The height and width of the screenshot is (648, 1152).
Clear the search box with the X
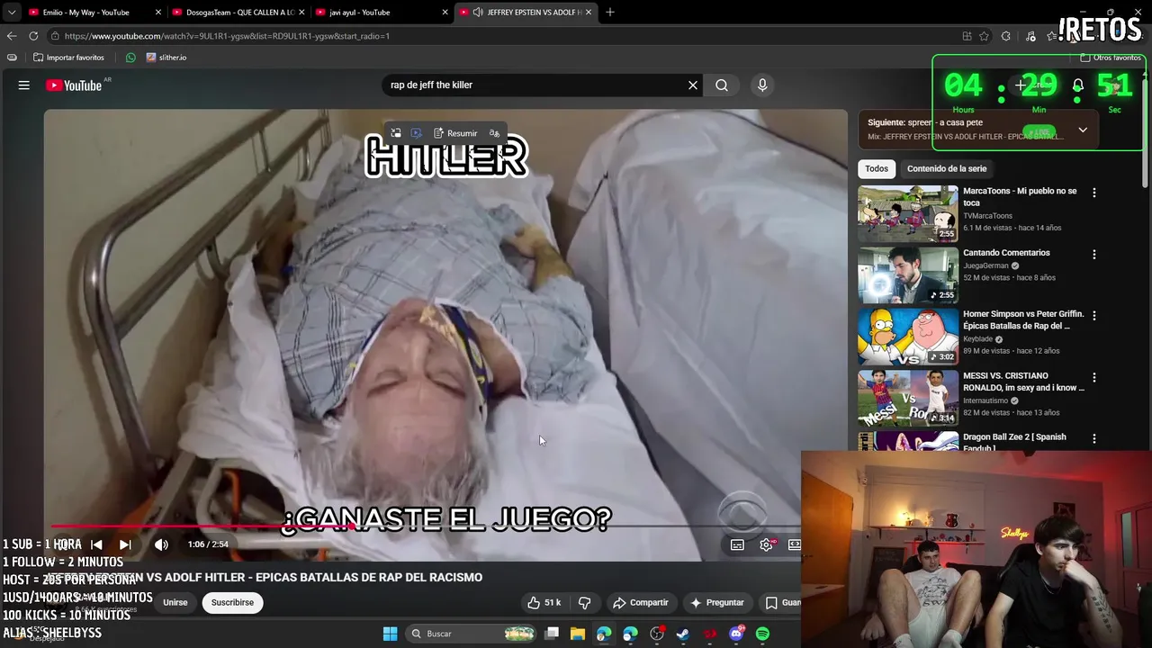pos(693,85)
